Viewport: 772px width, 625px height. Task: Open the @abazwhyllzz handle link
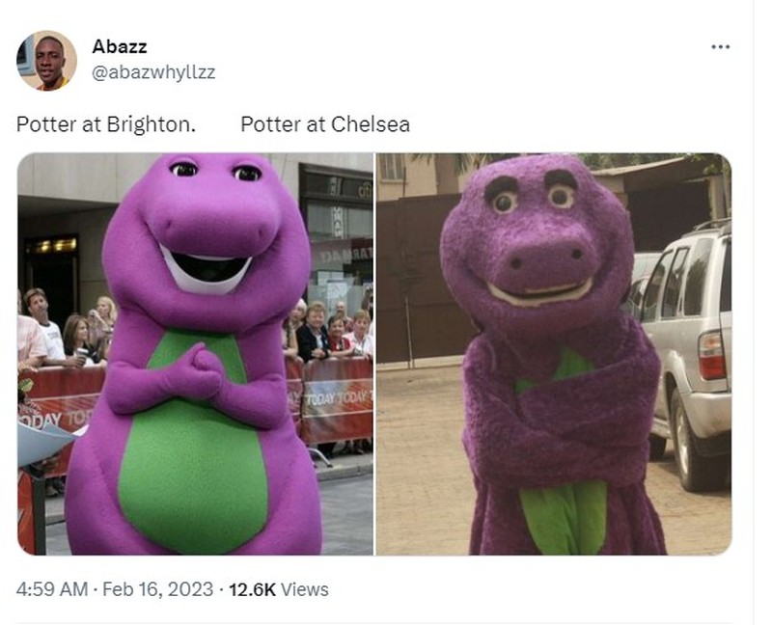[x=153, y=72]
